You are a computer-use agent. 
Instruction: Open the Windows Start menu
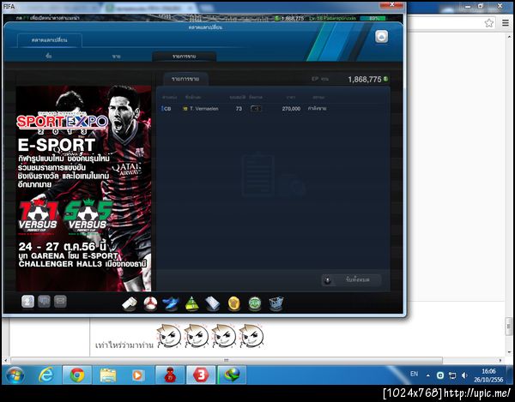pyautogui.click(x=15, y=375)
